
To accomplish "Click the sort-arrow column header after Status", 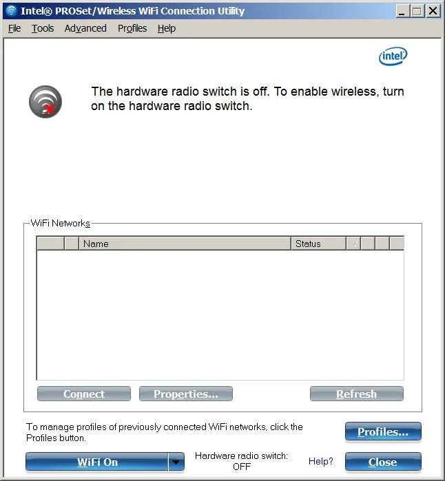I will [353, 244].
